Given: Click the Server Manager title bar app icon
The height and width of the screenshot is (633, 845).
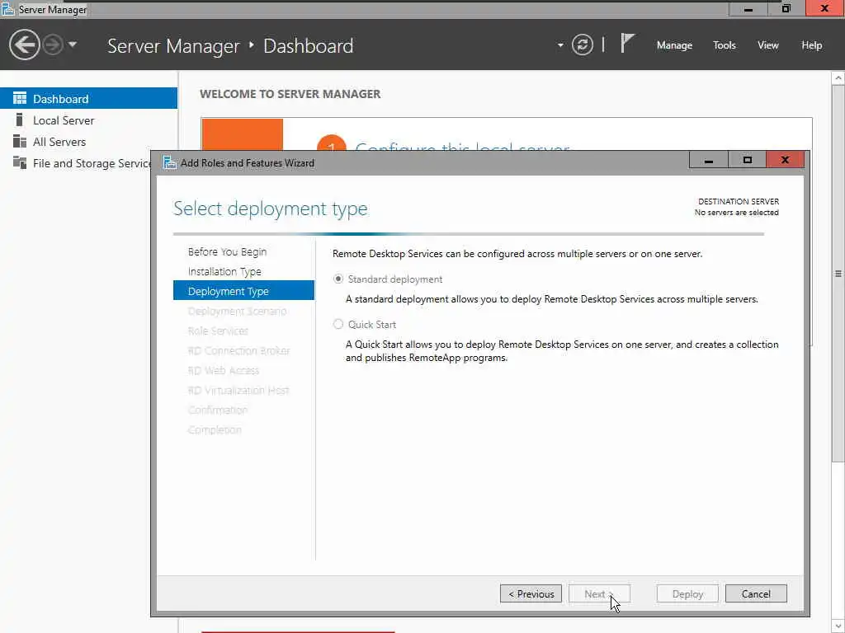Looking at the screenshot, I should [7, 8].
